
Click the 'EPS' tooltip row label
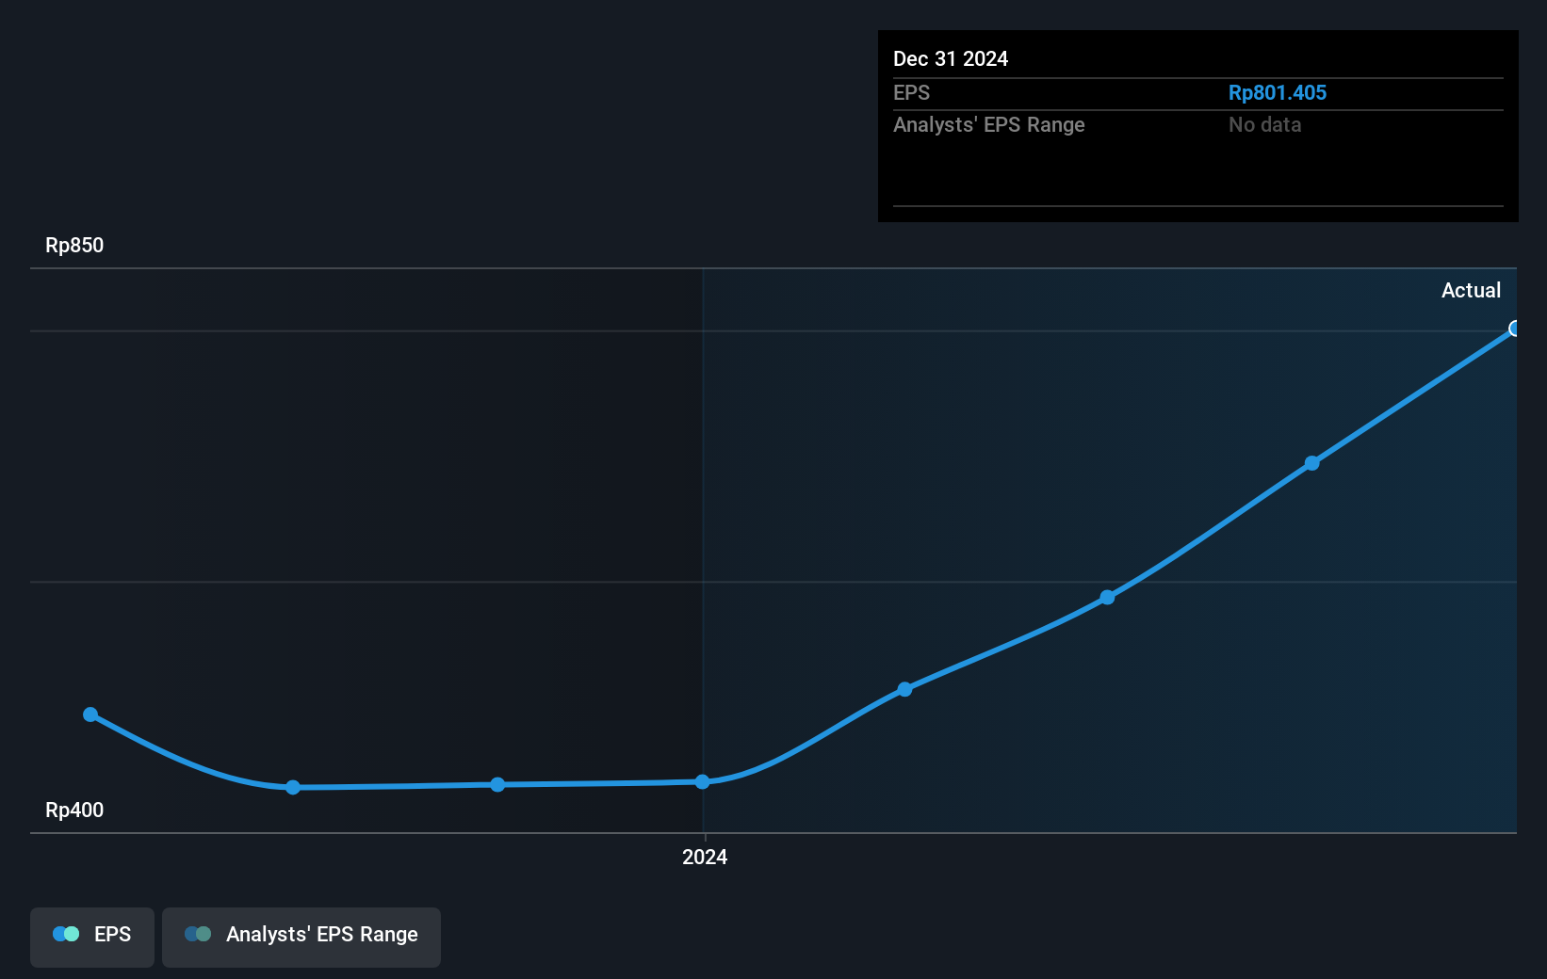[911, 92]
